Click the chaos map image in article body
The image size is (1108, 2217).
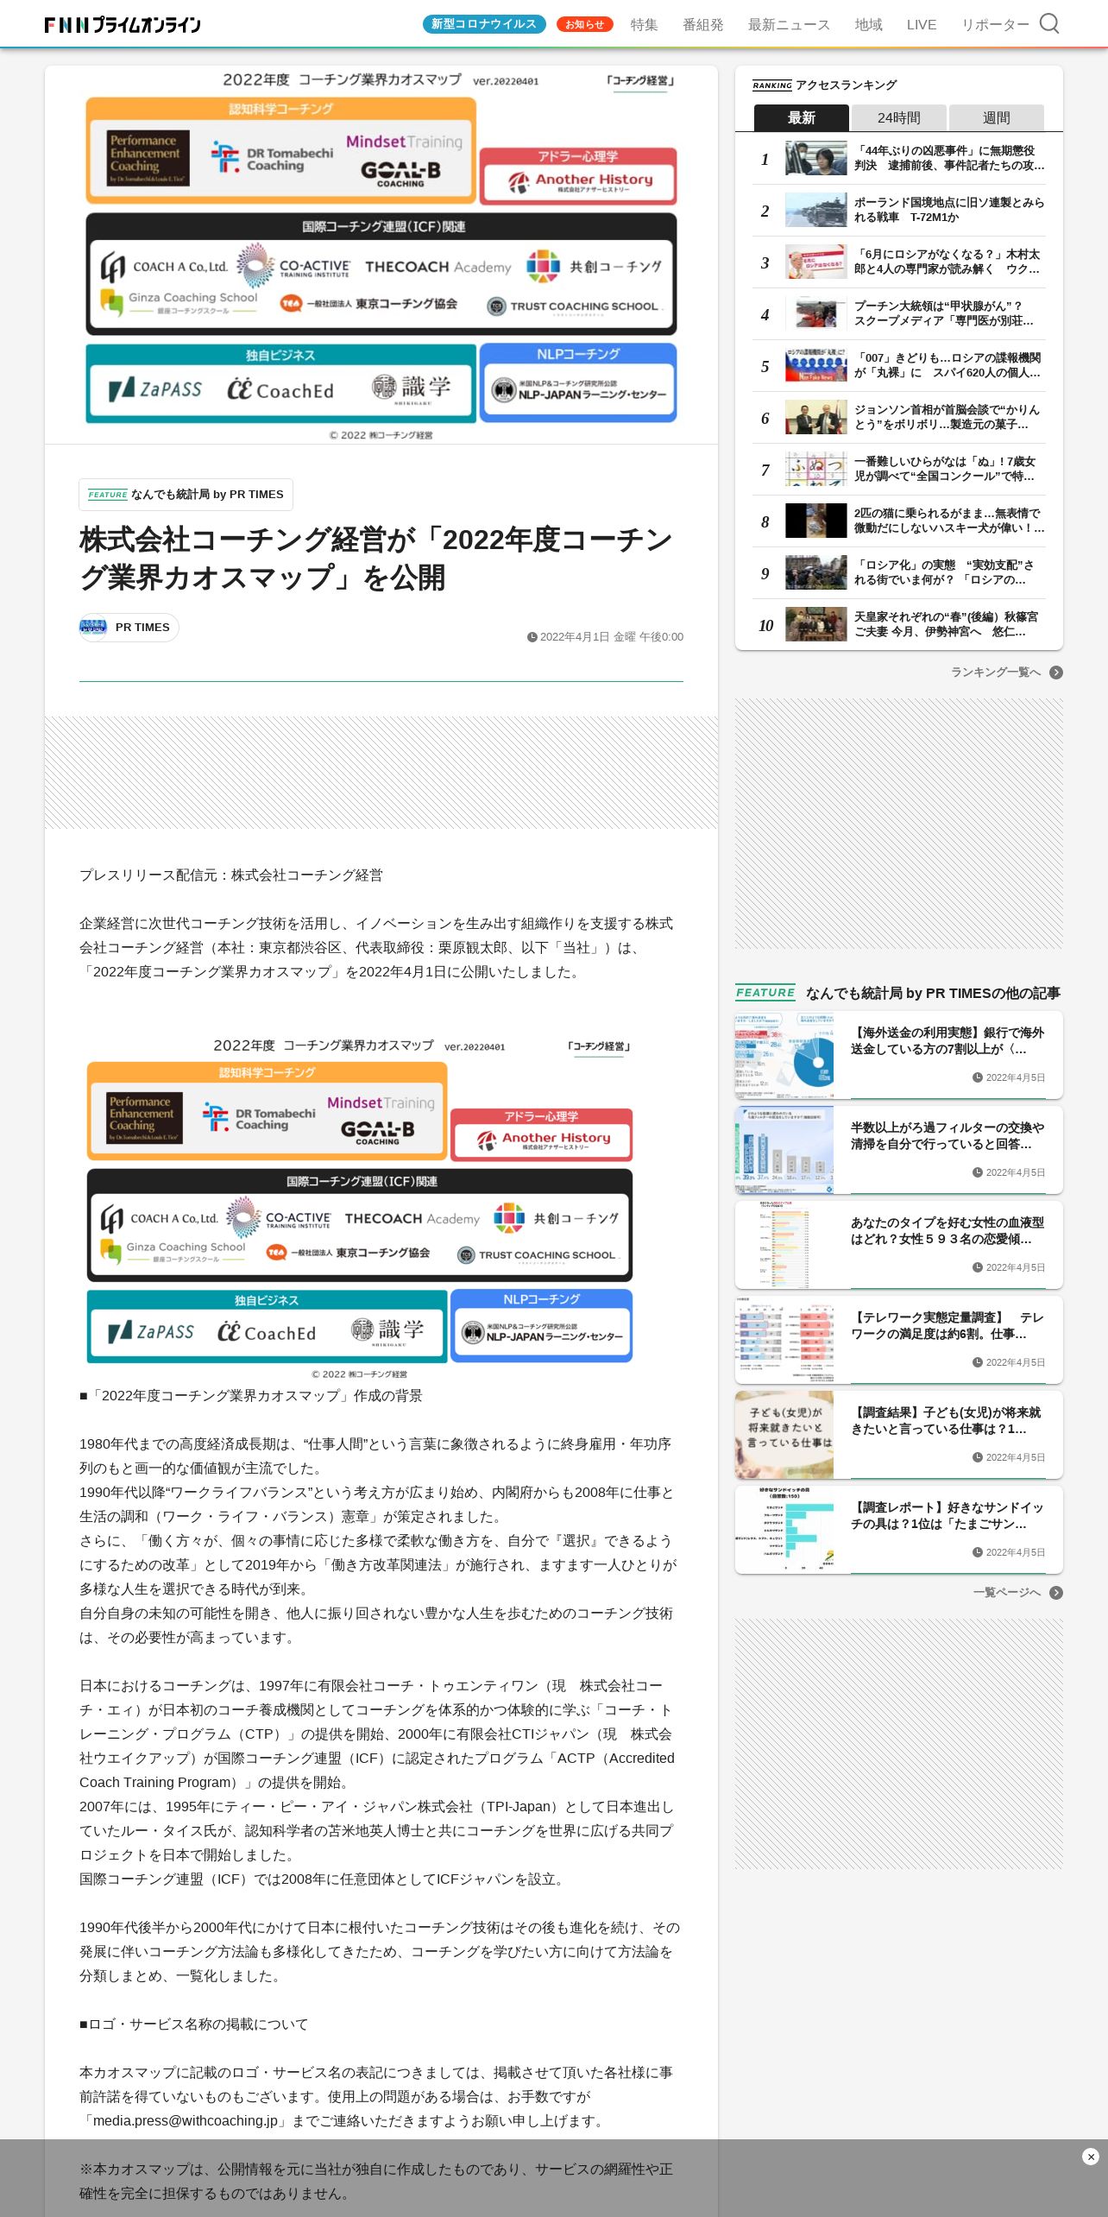pyautogui.click(x=360, y=1209)
